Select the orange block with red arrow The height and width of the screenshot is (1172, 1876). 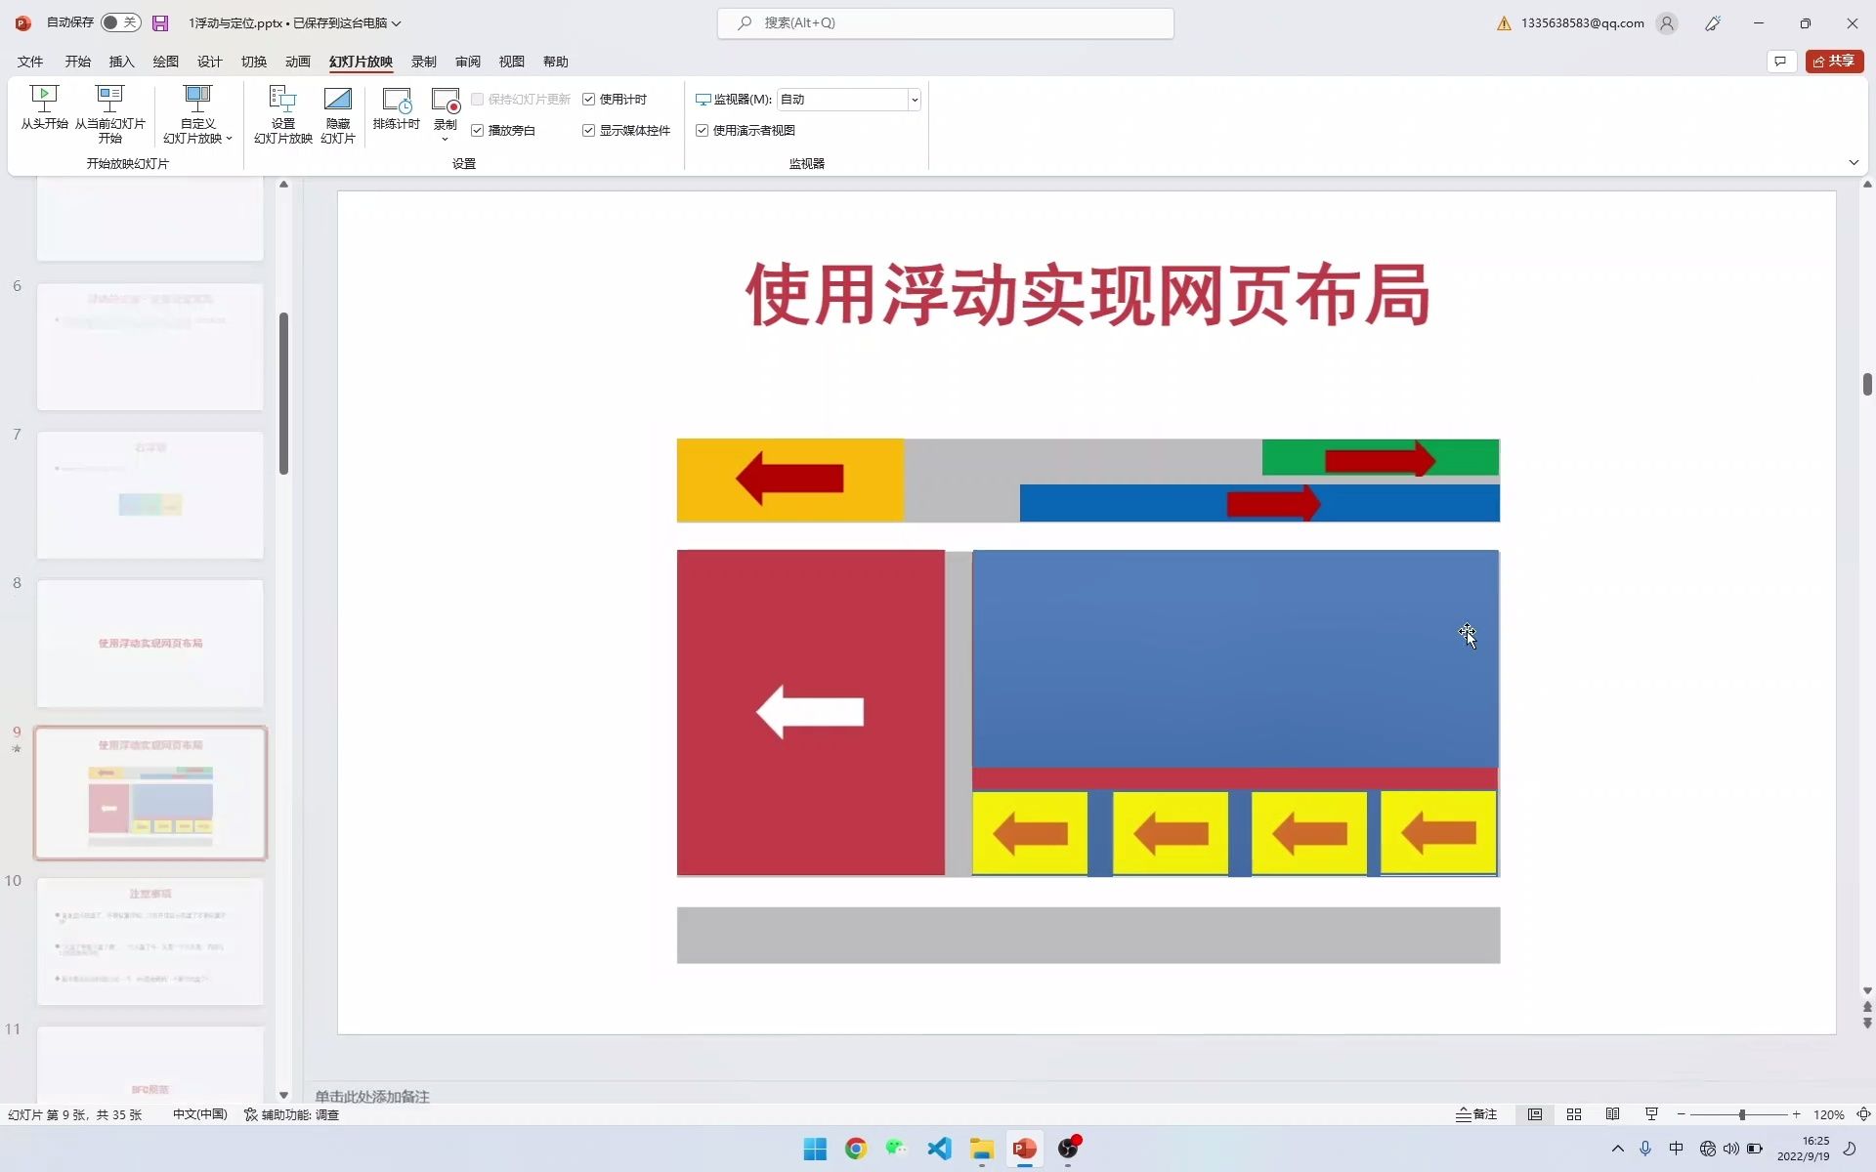[x=789, y=480]
